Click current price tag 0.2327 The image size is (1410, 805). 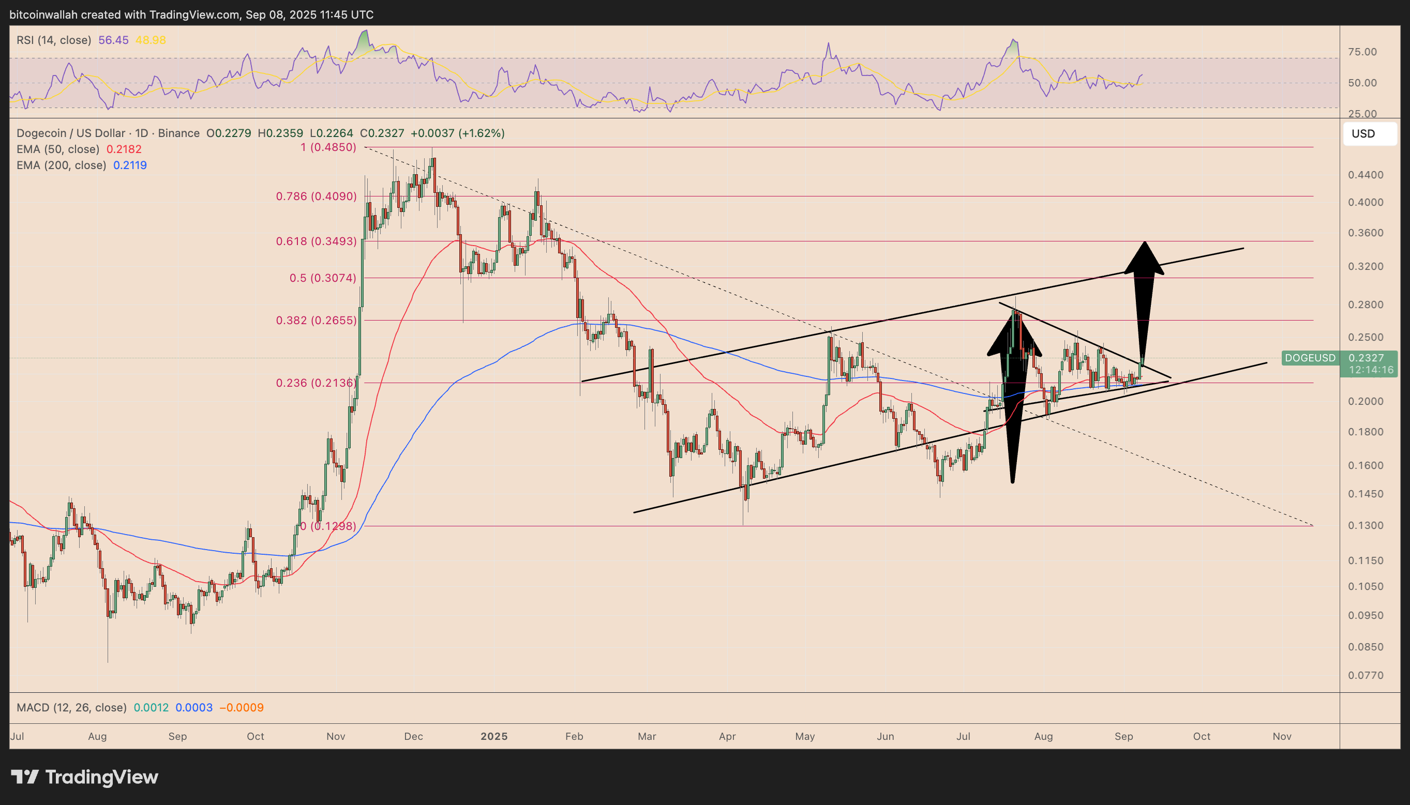(x=1366, y=358)
